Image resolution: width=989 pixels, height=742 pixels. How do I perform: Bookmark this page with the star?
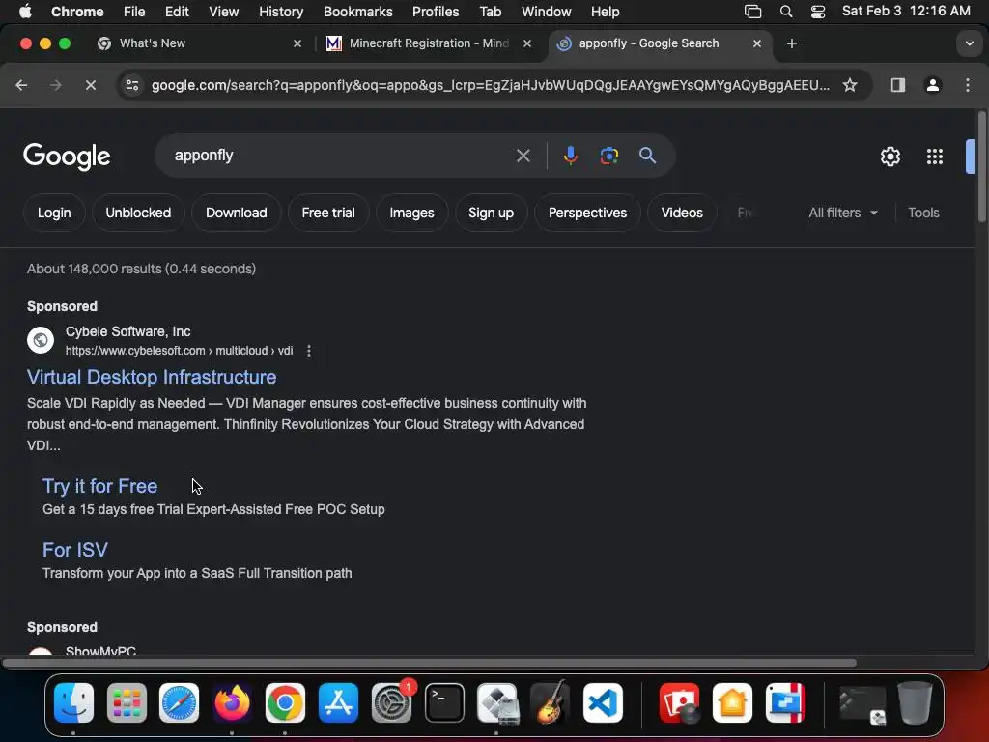pos(850,85)
